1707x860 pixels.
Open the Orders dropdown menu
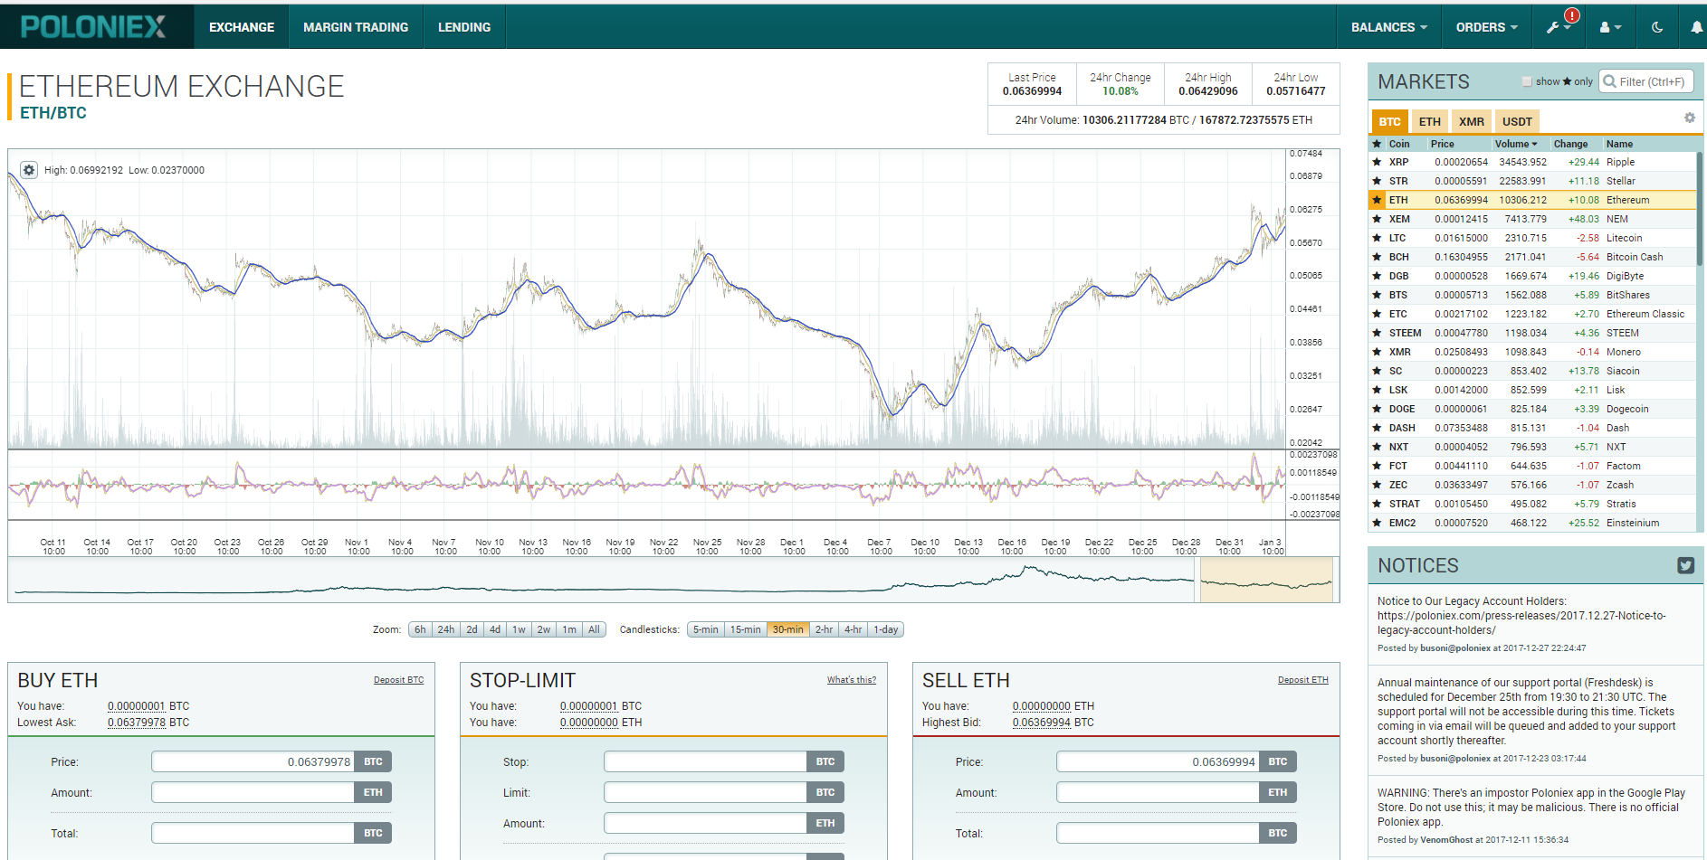pyautogui.click(x=1486, y=27)
